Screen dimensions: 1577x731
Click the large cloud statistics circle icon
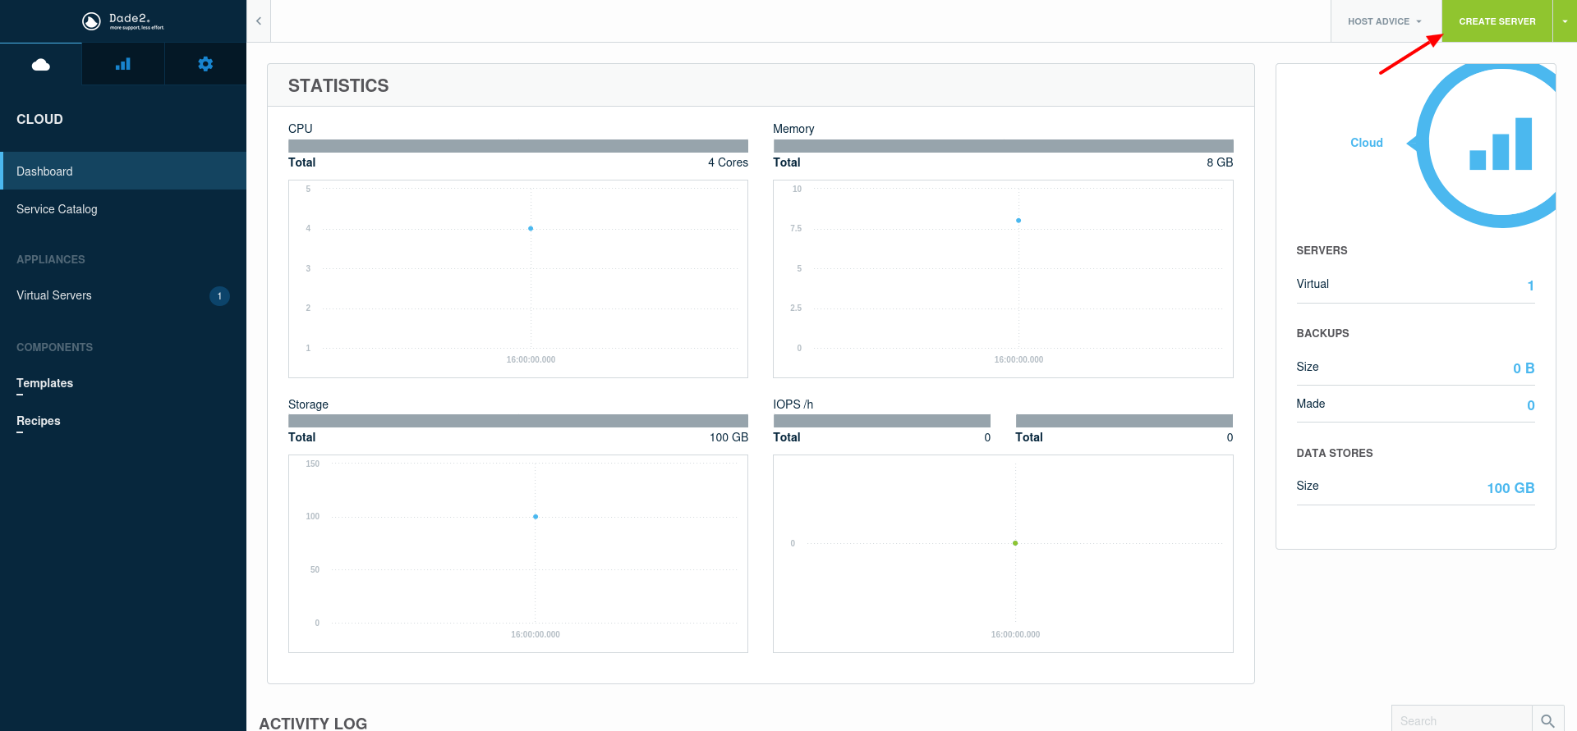1487,144
